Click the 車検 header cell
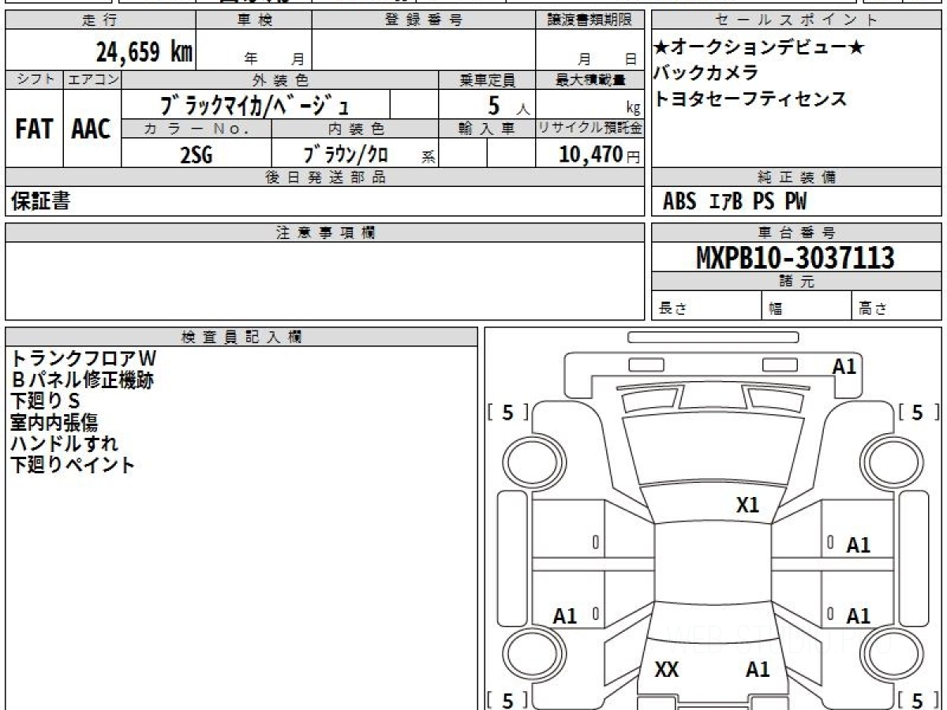947x710 pixels. click(254, 21)
